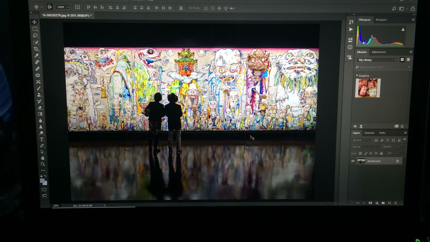Viewport: 430px width, 242px height.
Task: Select the Dodge tool
Action: coord(41,133)
